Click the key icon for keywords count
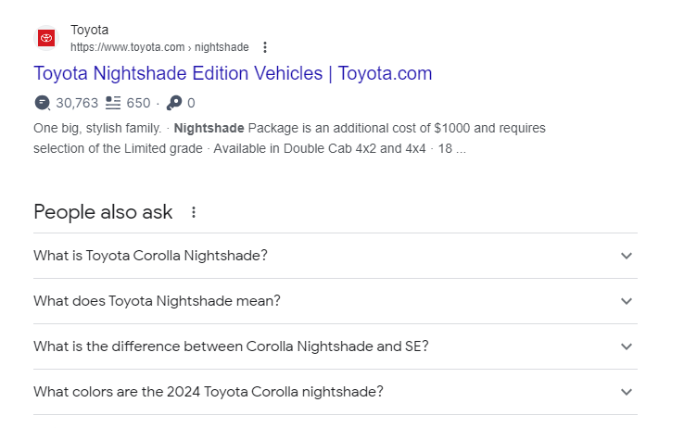This screenshot has width=684, height=428. tap(174, 103)
